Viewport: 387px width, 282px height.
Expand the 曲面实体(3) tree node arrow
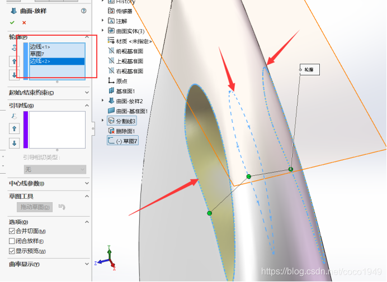(x=102, y=30)
